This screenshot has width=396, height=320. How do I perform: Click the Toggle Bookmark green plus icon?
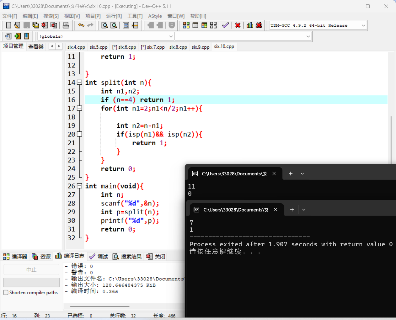click(x=18, y=36)
